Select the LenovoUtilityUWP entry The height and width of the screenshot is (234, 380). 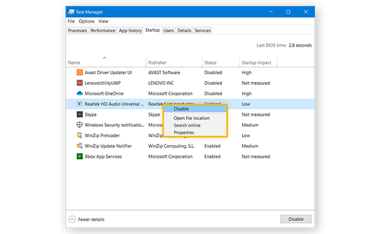coord(102,83)
